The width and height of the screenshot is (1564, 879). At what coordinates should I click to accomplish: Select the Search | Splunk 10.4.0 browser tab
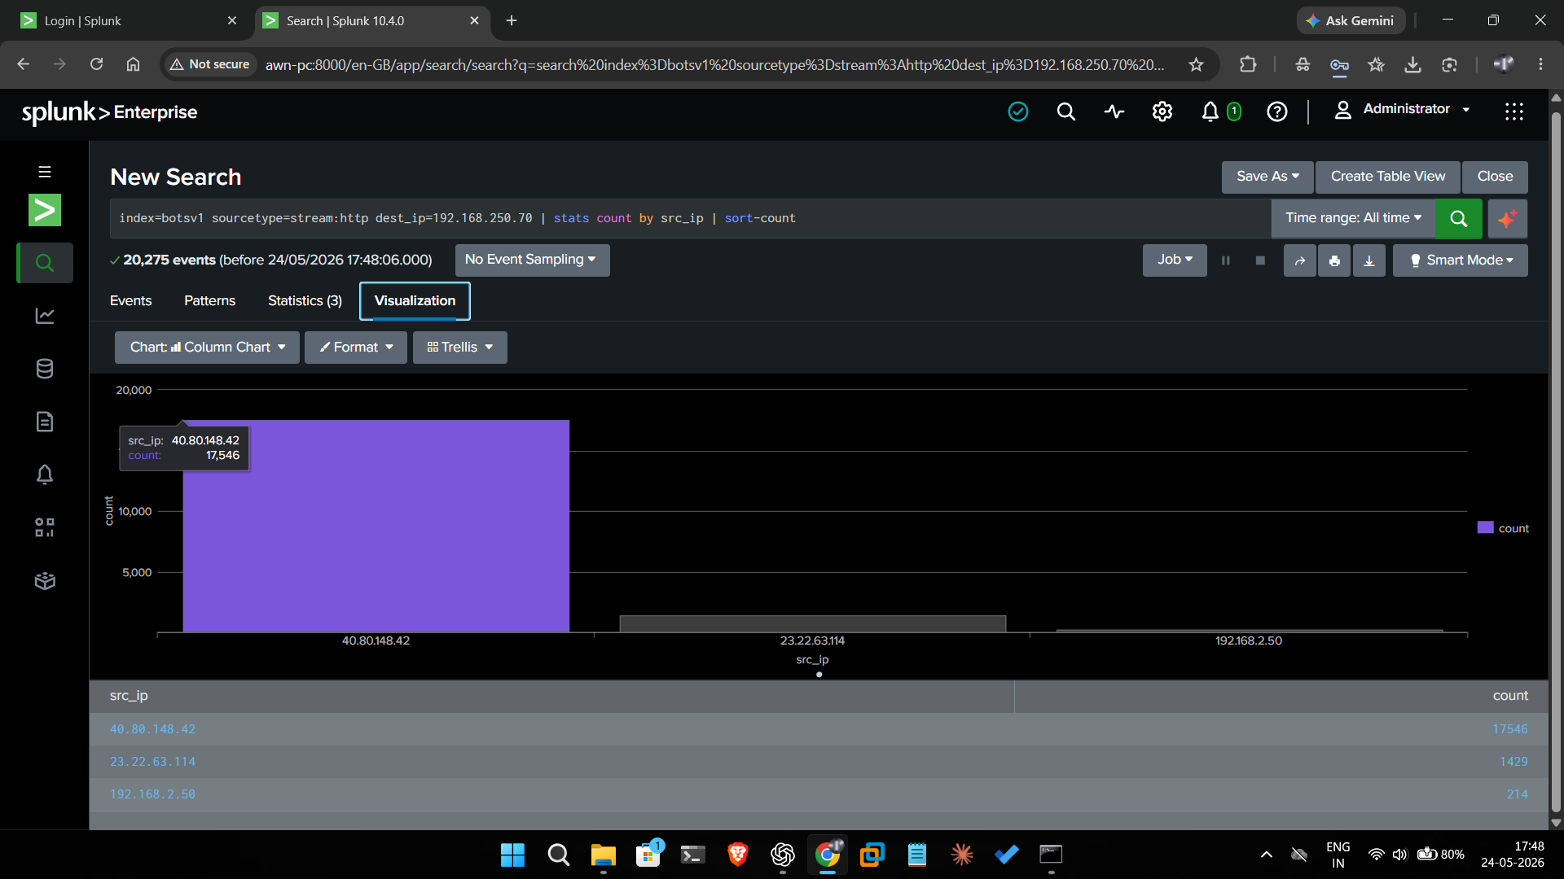pyautogui.click(x=371, y=21)
